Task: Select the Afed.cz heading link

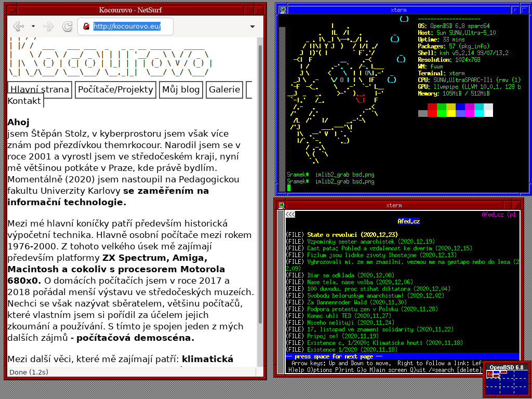Action: (408, 221)
